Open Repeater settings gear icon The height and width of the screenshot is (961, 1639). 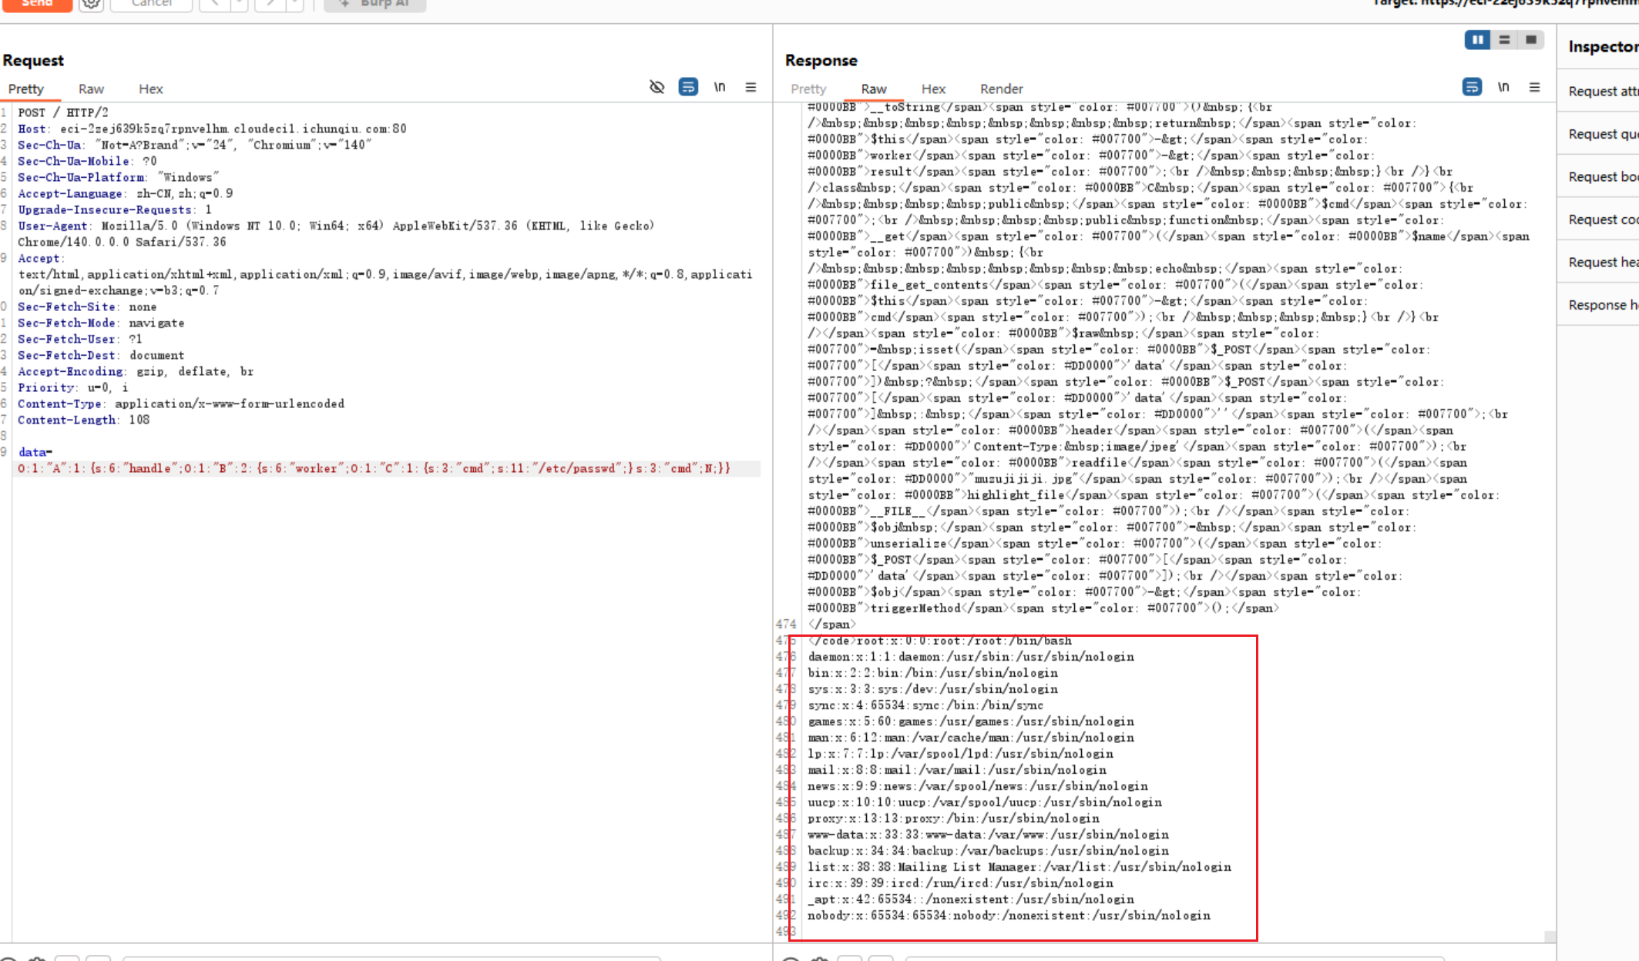[x=91, y=4]
